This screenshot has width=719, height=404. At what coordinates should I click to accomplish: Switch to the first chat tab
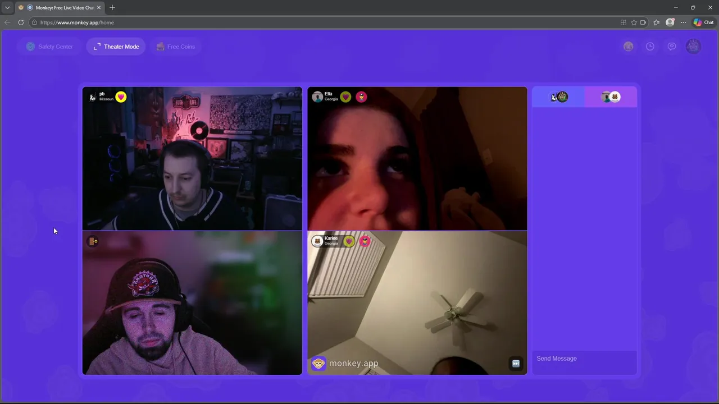click(559, 97)
